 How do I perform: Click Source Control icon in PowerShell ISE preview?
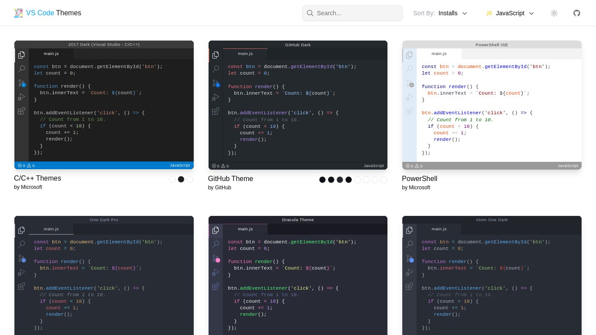[409, 83]
